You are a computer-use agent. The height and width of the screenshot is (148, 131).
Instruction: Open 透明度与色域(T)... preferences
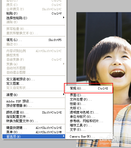tap(89, 112)
